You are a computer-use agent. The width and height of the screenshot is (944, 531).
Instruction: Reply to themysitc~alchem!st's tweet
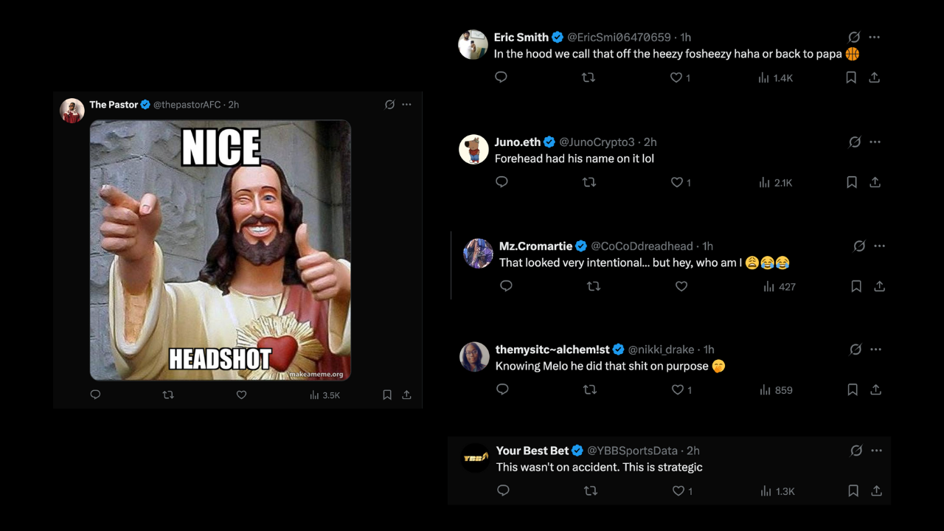click(x=502, y=389)
